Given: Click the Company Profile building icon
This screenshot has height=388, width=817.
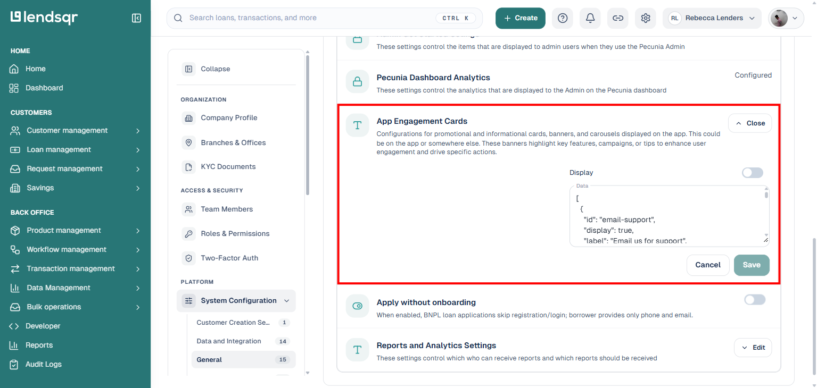Looking at the screenshot, I should [x=188, y=118].
